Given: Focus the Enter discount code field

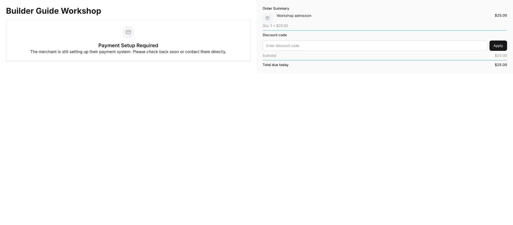Looking at the screenshot, I should [375, 46].
